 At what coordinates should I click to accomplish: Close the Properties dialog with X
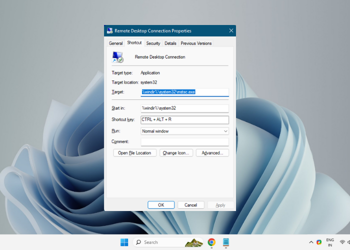point(231,30)
